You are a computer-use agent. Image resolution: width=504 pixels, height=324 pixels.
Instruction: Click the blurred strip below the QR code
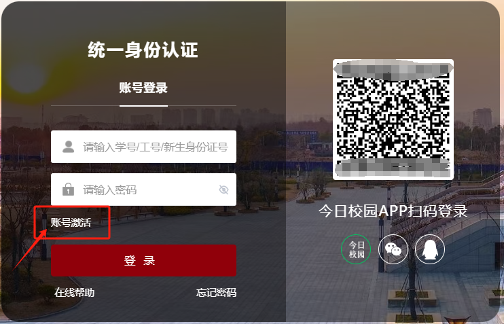pyautogui.click(x=393, y=168)
